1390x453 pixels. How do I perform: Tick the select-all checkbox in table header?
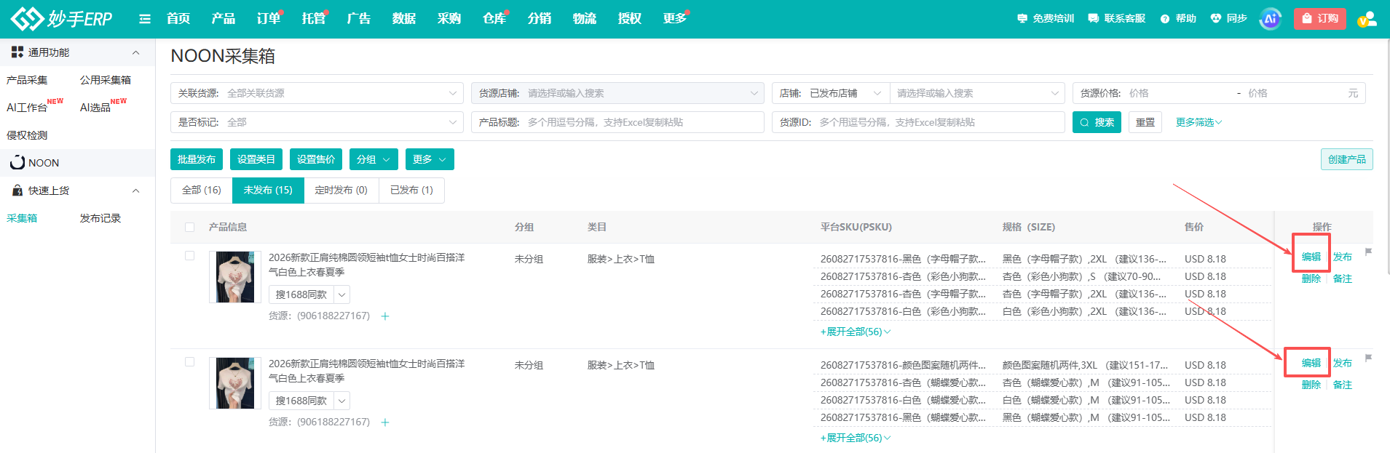tap(190, 227)
